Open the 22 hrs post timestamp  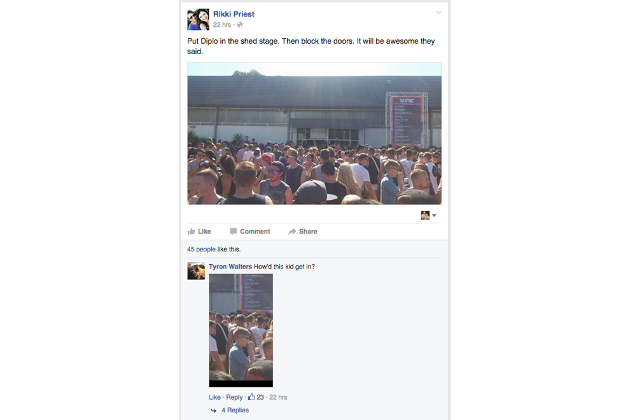click(x=222, y=25)
